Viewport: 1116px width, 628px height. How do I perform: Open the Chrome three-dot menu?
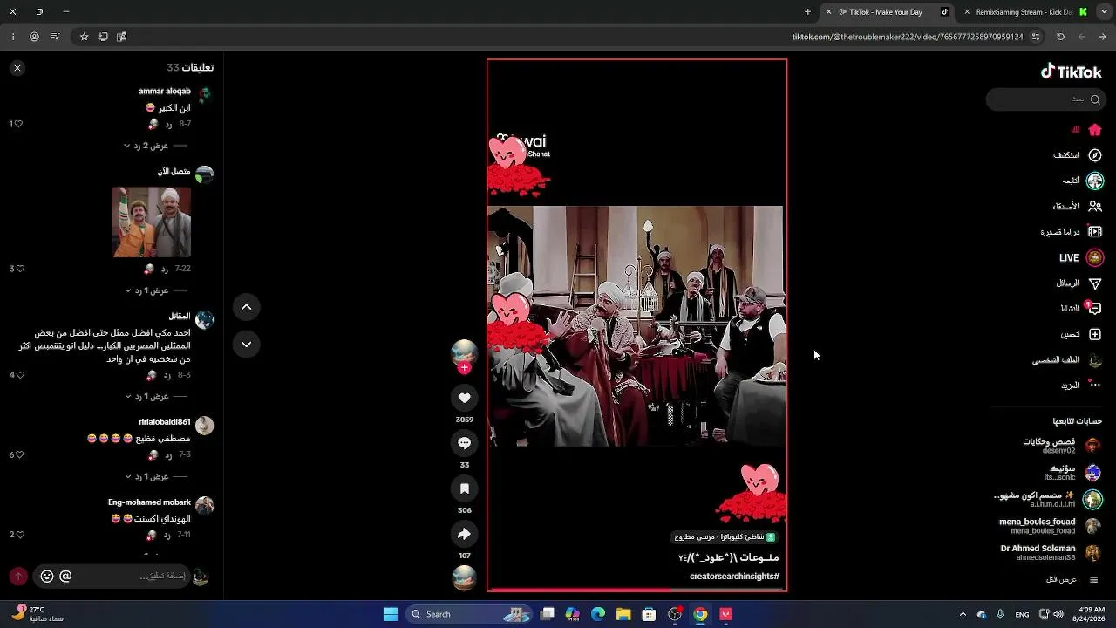coord(13,37)
